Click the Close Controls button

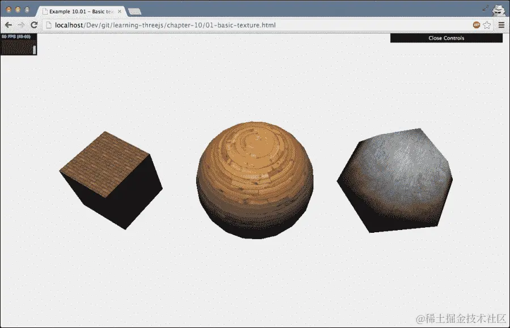(x=447, y=38)
